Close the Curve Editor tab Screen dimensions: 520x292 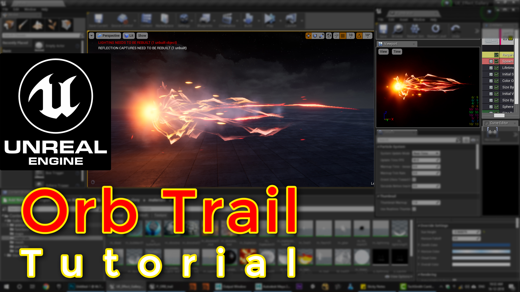[x=515, y=123]
